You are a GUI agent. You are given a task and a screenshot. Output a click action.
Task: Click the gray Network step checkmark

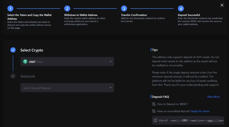tap(13, 76)
